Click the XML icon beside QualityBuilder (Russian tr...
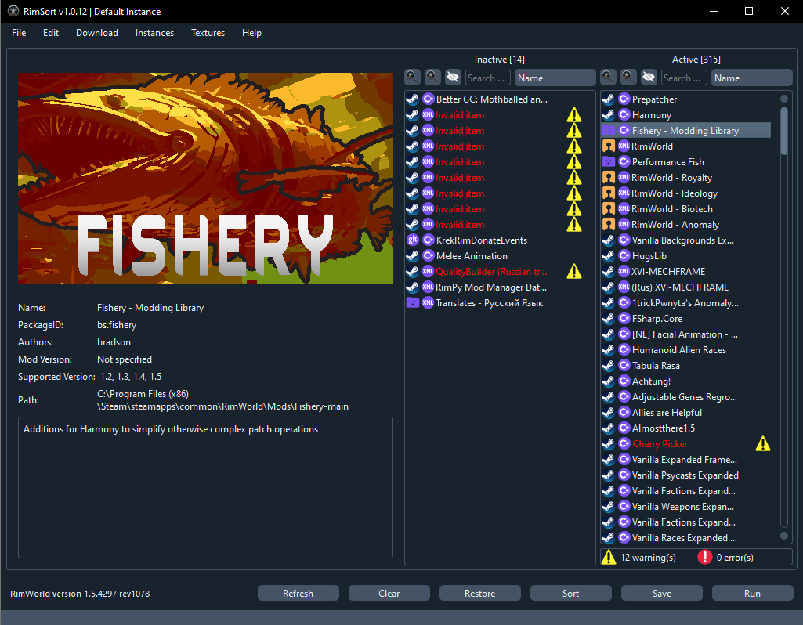This screenshot has height=625, width=803. point(428,271)
